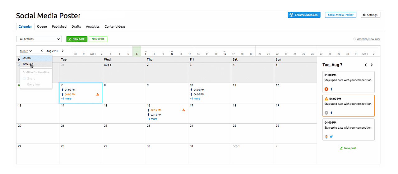Click the green New post button
398x174 pixels.
[76, 39]
